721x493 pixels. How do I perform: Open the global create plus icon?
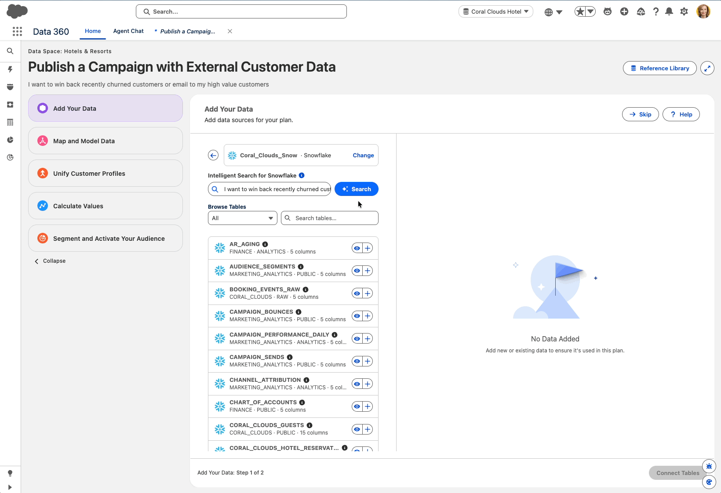click(x=624, y=12)
